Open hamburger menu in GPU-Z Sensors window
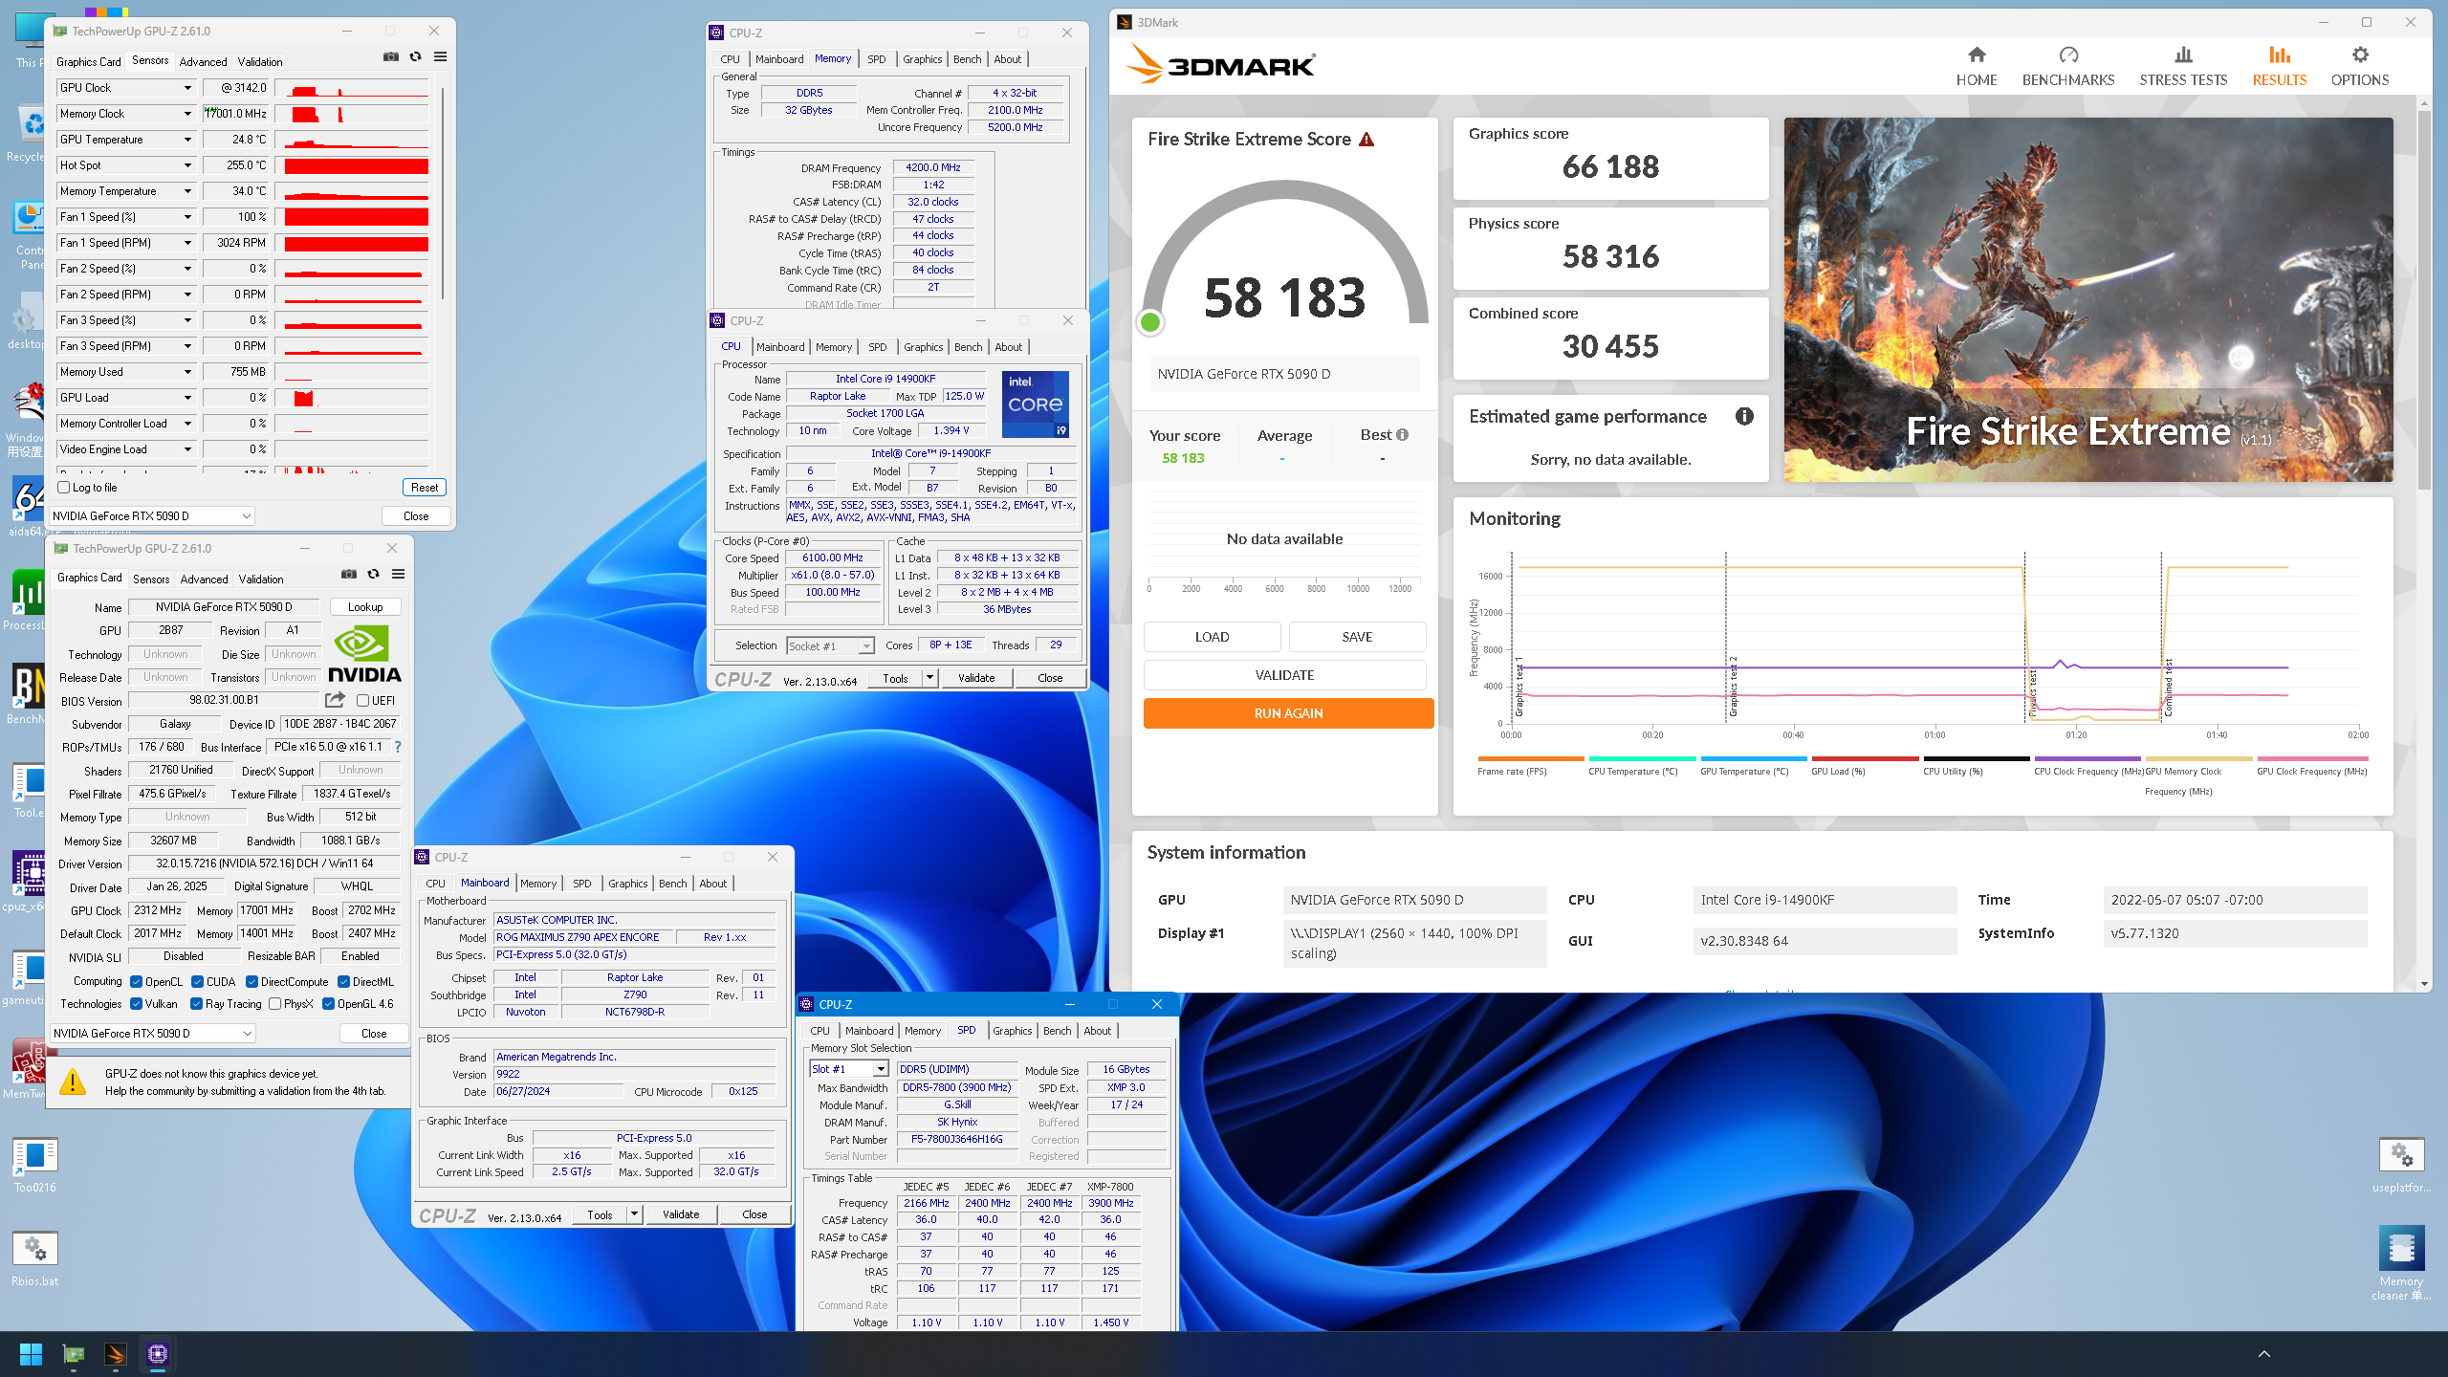 tap(440, 57)
